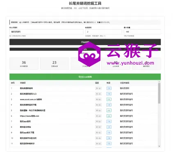Click the green export to Excel button
This screenshot has height=152, width=173.
(x=85, y=77)
